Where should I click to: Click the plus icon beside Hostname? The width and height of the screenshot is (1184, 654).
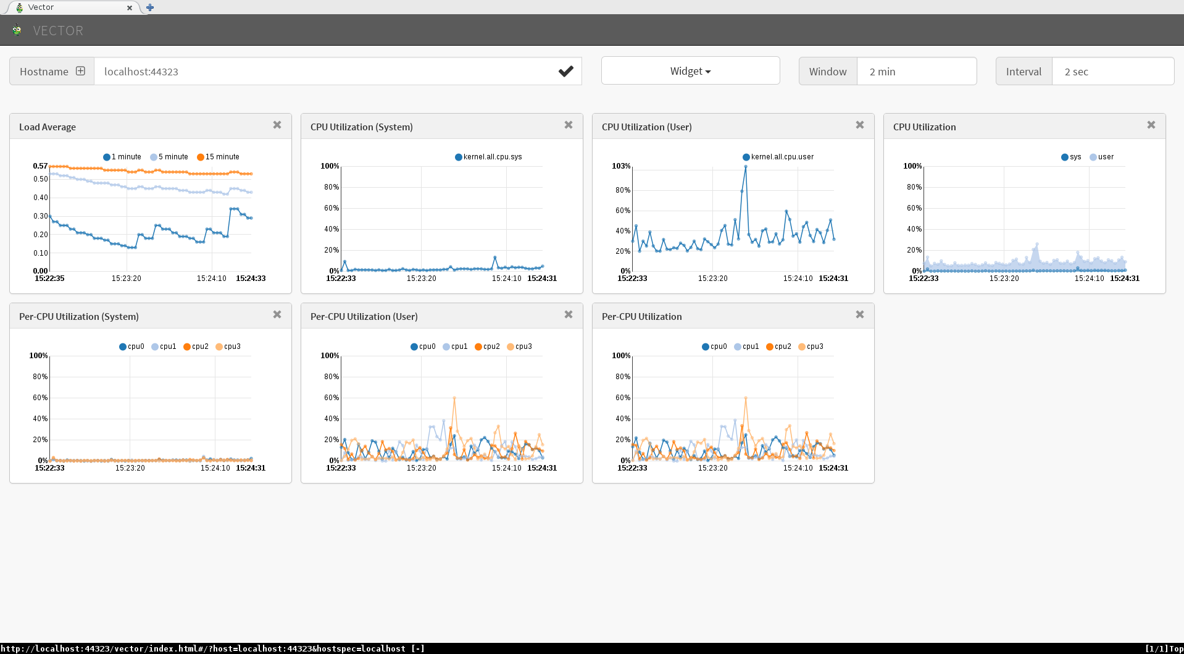point(80,71)
